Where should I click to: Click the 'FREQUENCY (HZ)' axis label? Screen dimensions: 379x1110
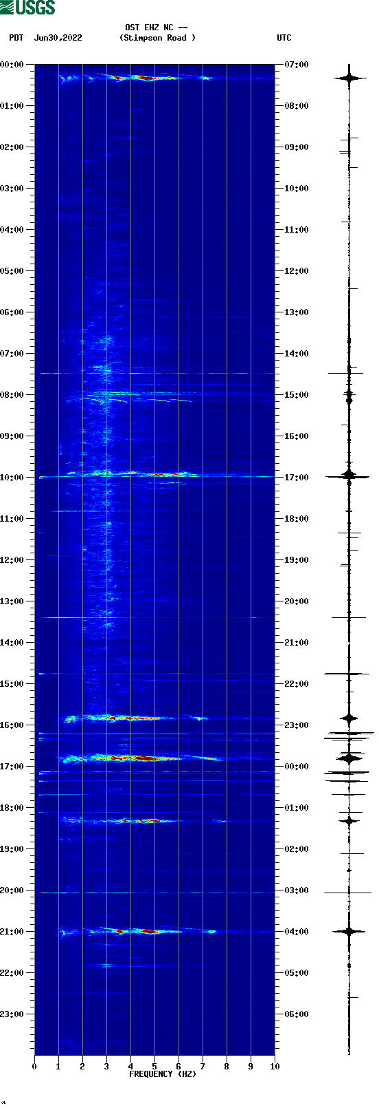click(x=163, y=1074)
